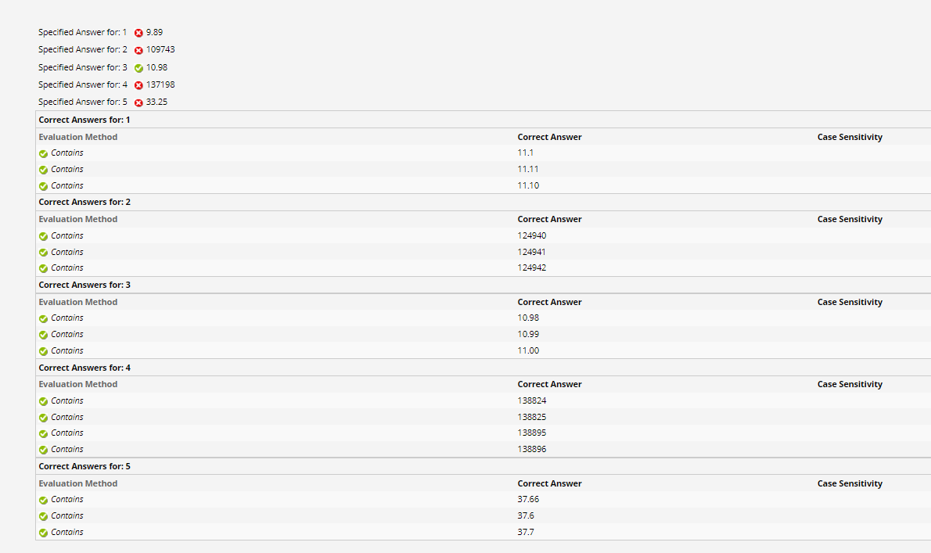
Task: Select the specified answer value 9.89
Action: (154, 32)
